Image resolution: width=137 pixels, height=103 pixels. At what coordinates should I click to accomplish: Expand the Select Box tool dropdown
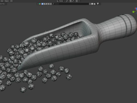click(3, 4)
